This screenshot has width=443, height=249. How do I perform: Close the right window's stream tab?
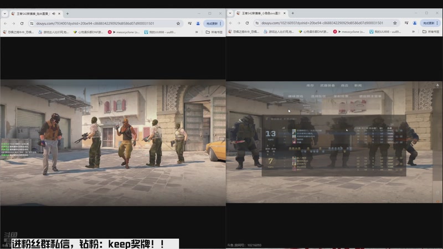pos(285,13)
